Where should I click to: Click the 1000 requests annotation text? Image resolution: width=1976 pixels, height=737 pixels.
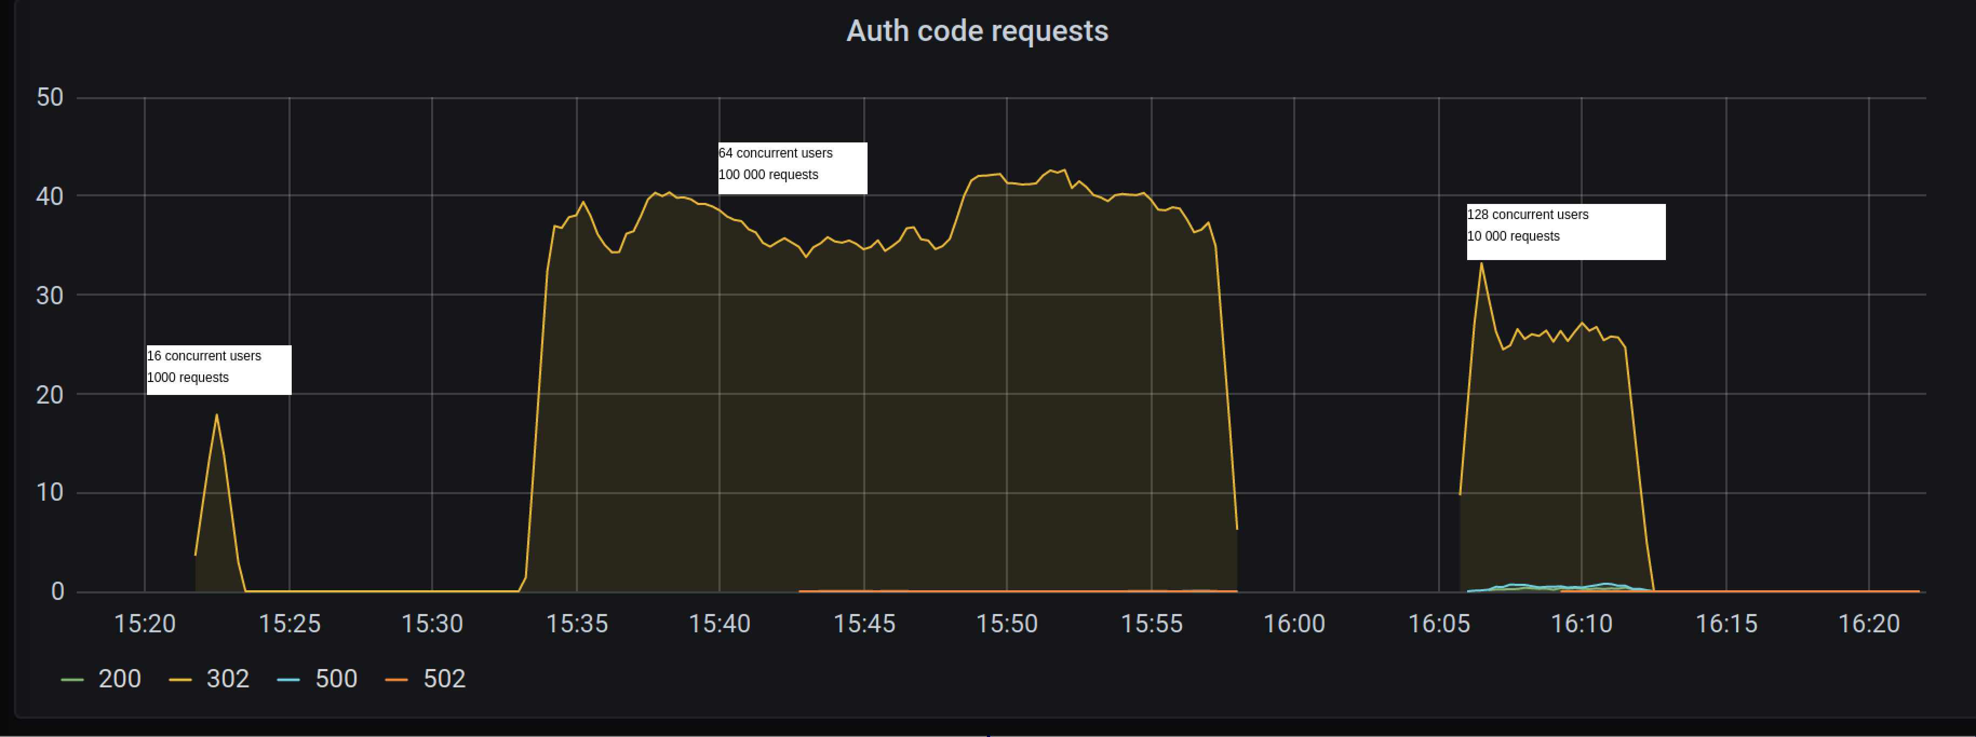[x=188, y=378]
